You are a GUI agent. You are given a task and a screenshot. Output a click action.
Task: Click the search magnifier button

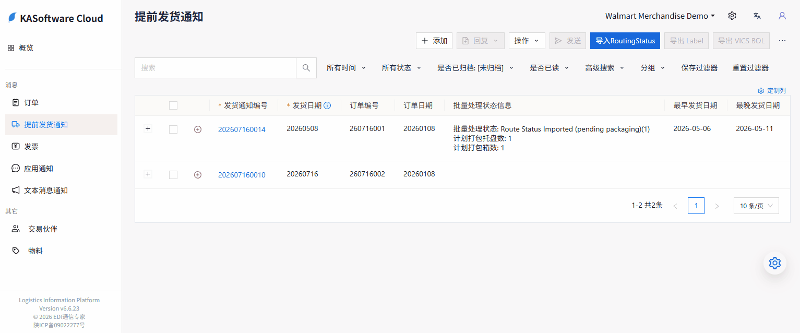click(306, 68)
